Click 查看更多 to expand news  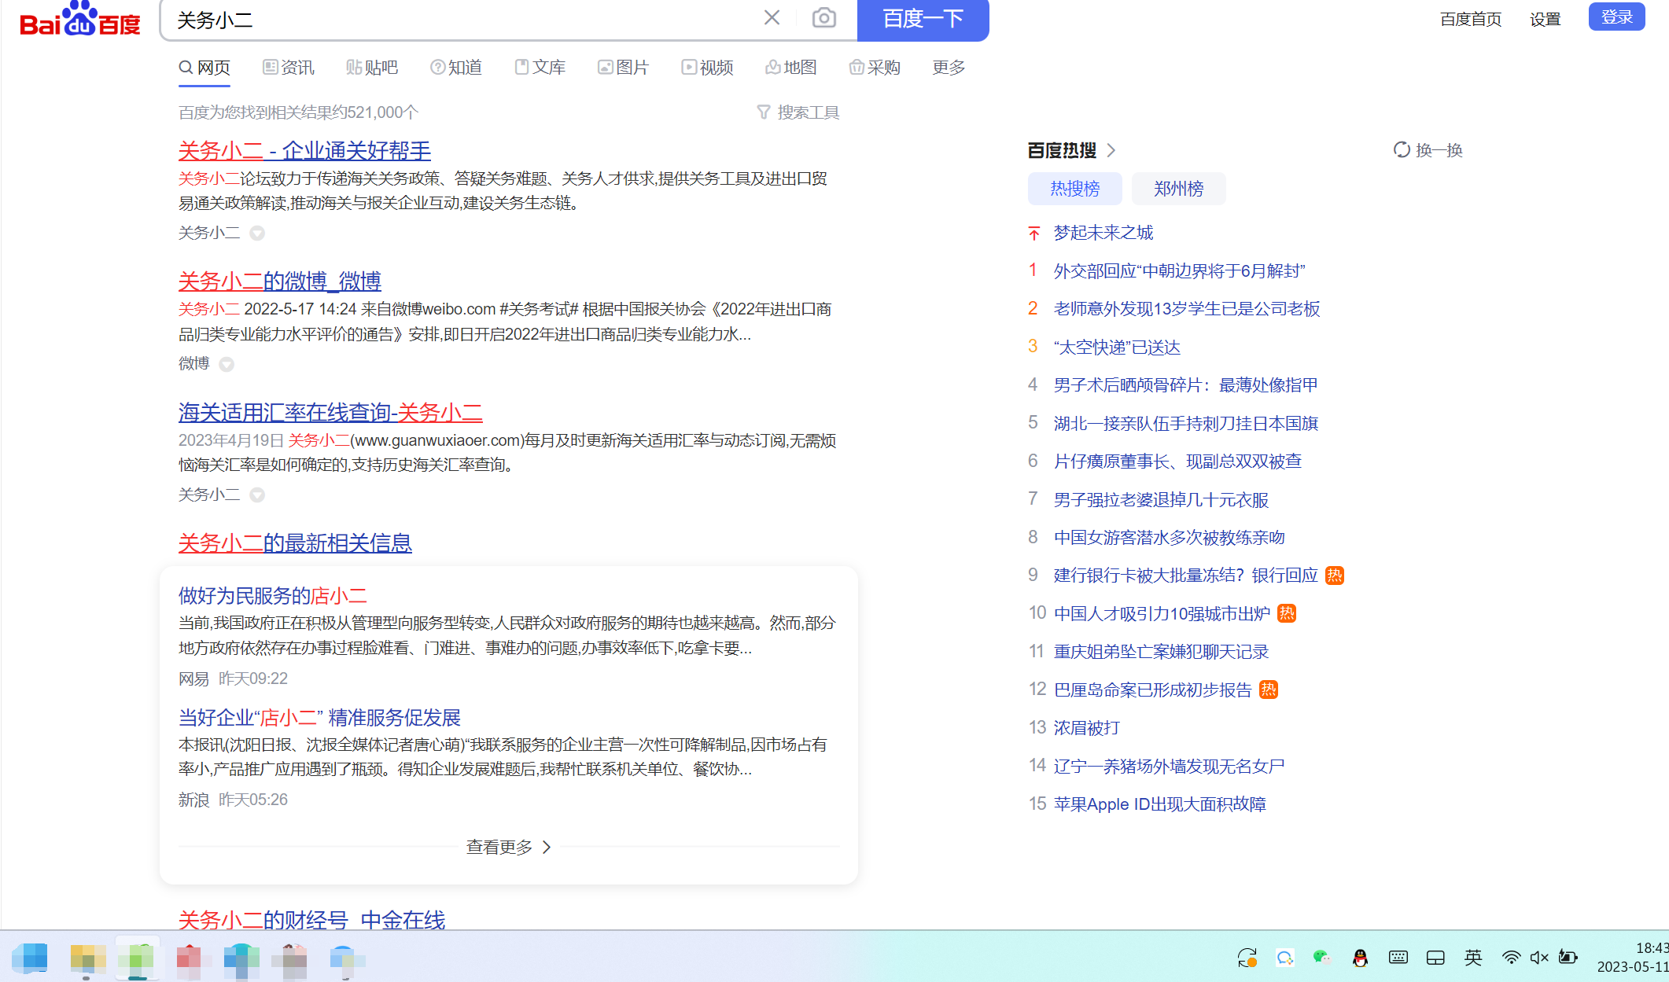pos(509,847)
